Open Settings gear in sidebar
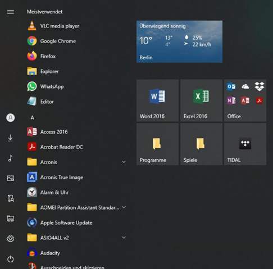 [x=11, y=239]
